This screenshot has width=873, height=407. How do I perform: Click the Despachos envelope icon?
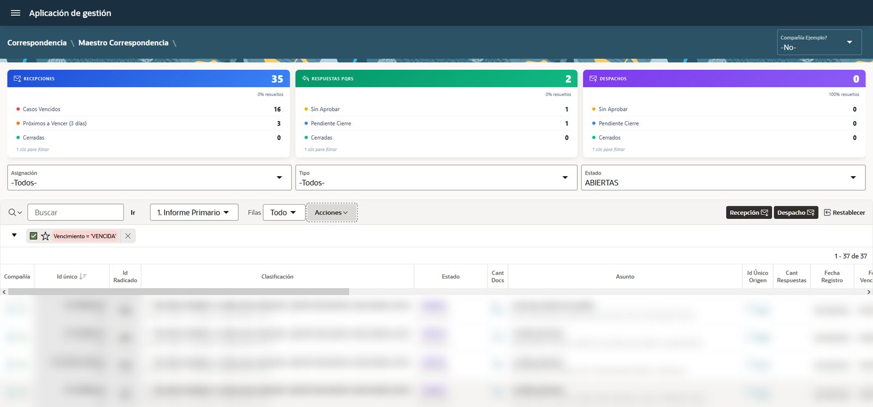click(593, 79)
